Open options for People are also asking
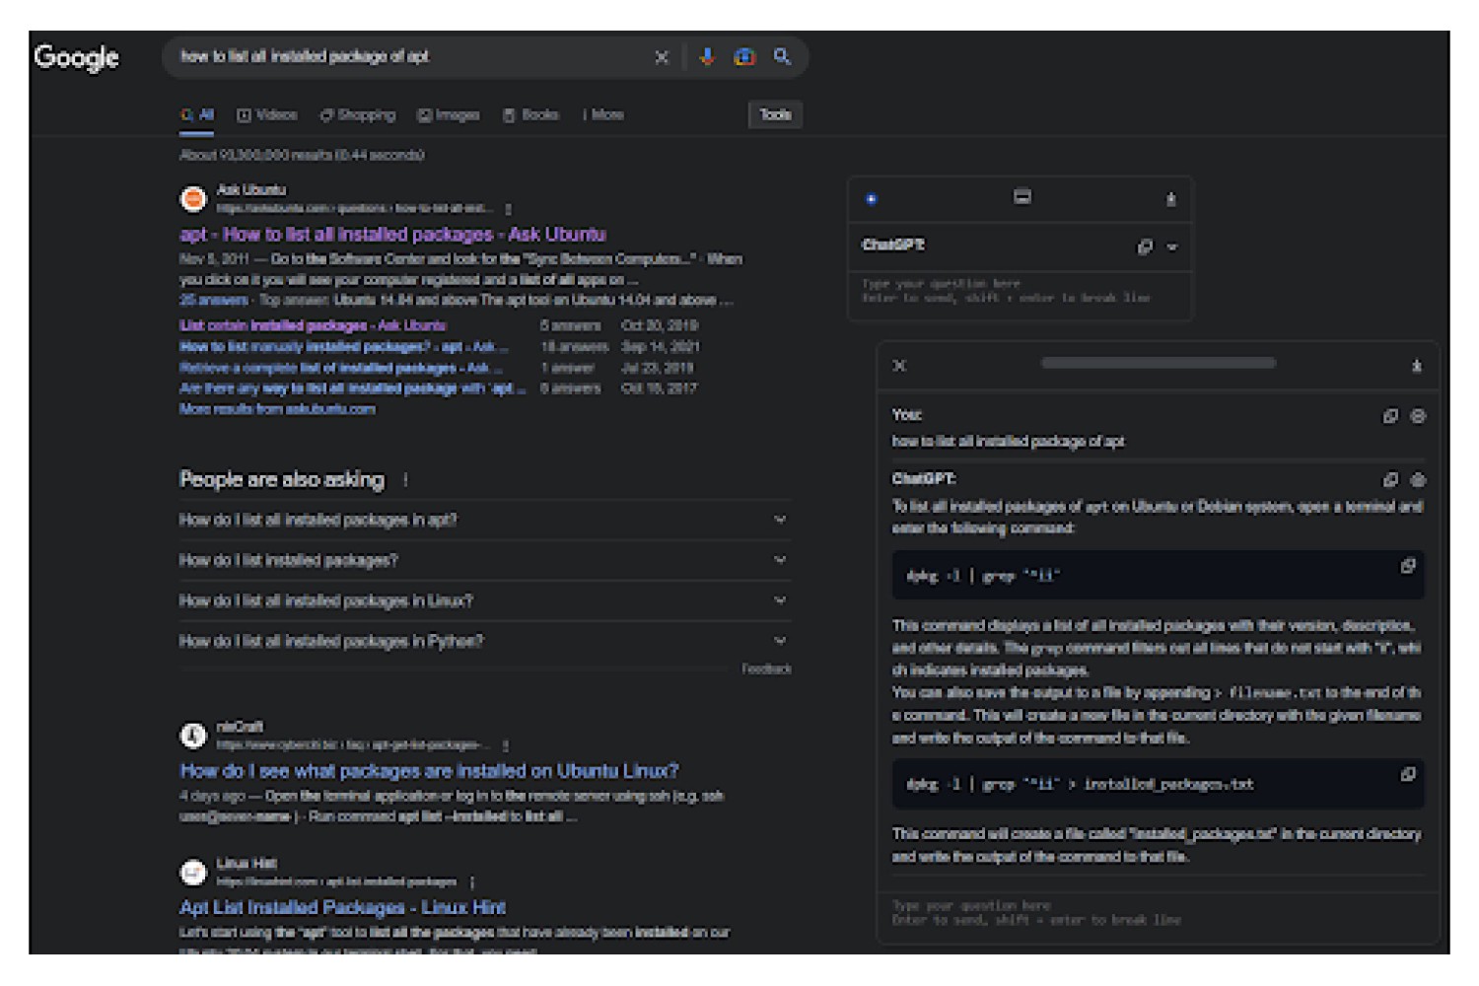The width and height of the screenshot is (1479, 986). pos(405,480)
